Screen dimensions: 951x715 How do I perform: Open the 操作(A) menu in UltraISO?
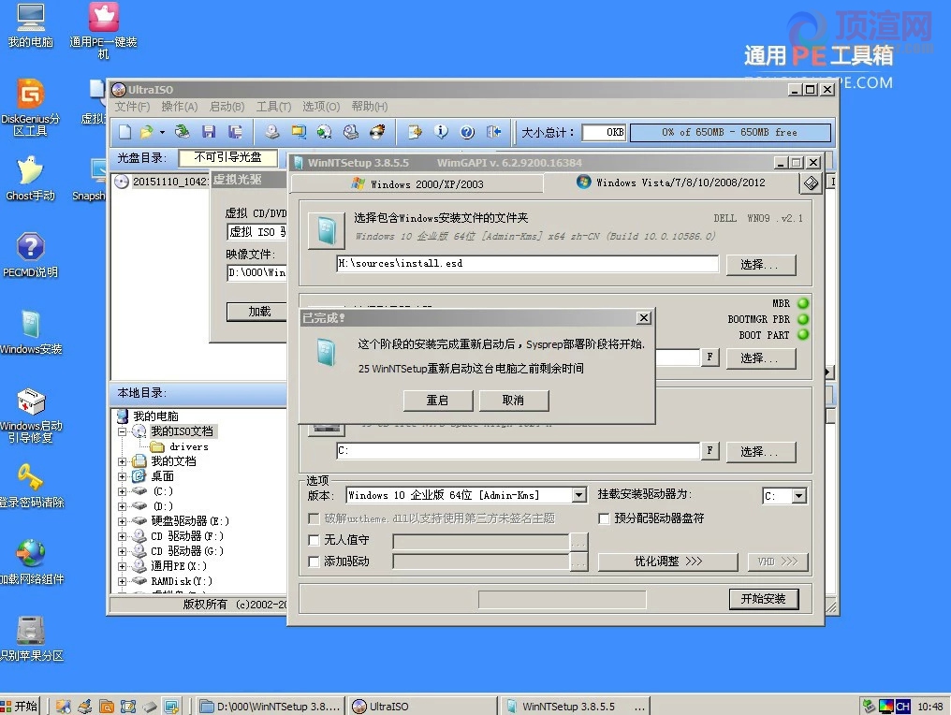[180, 107]
